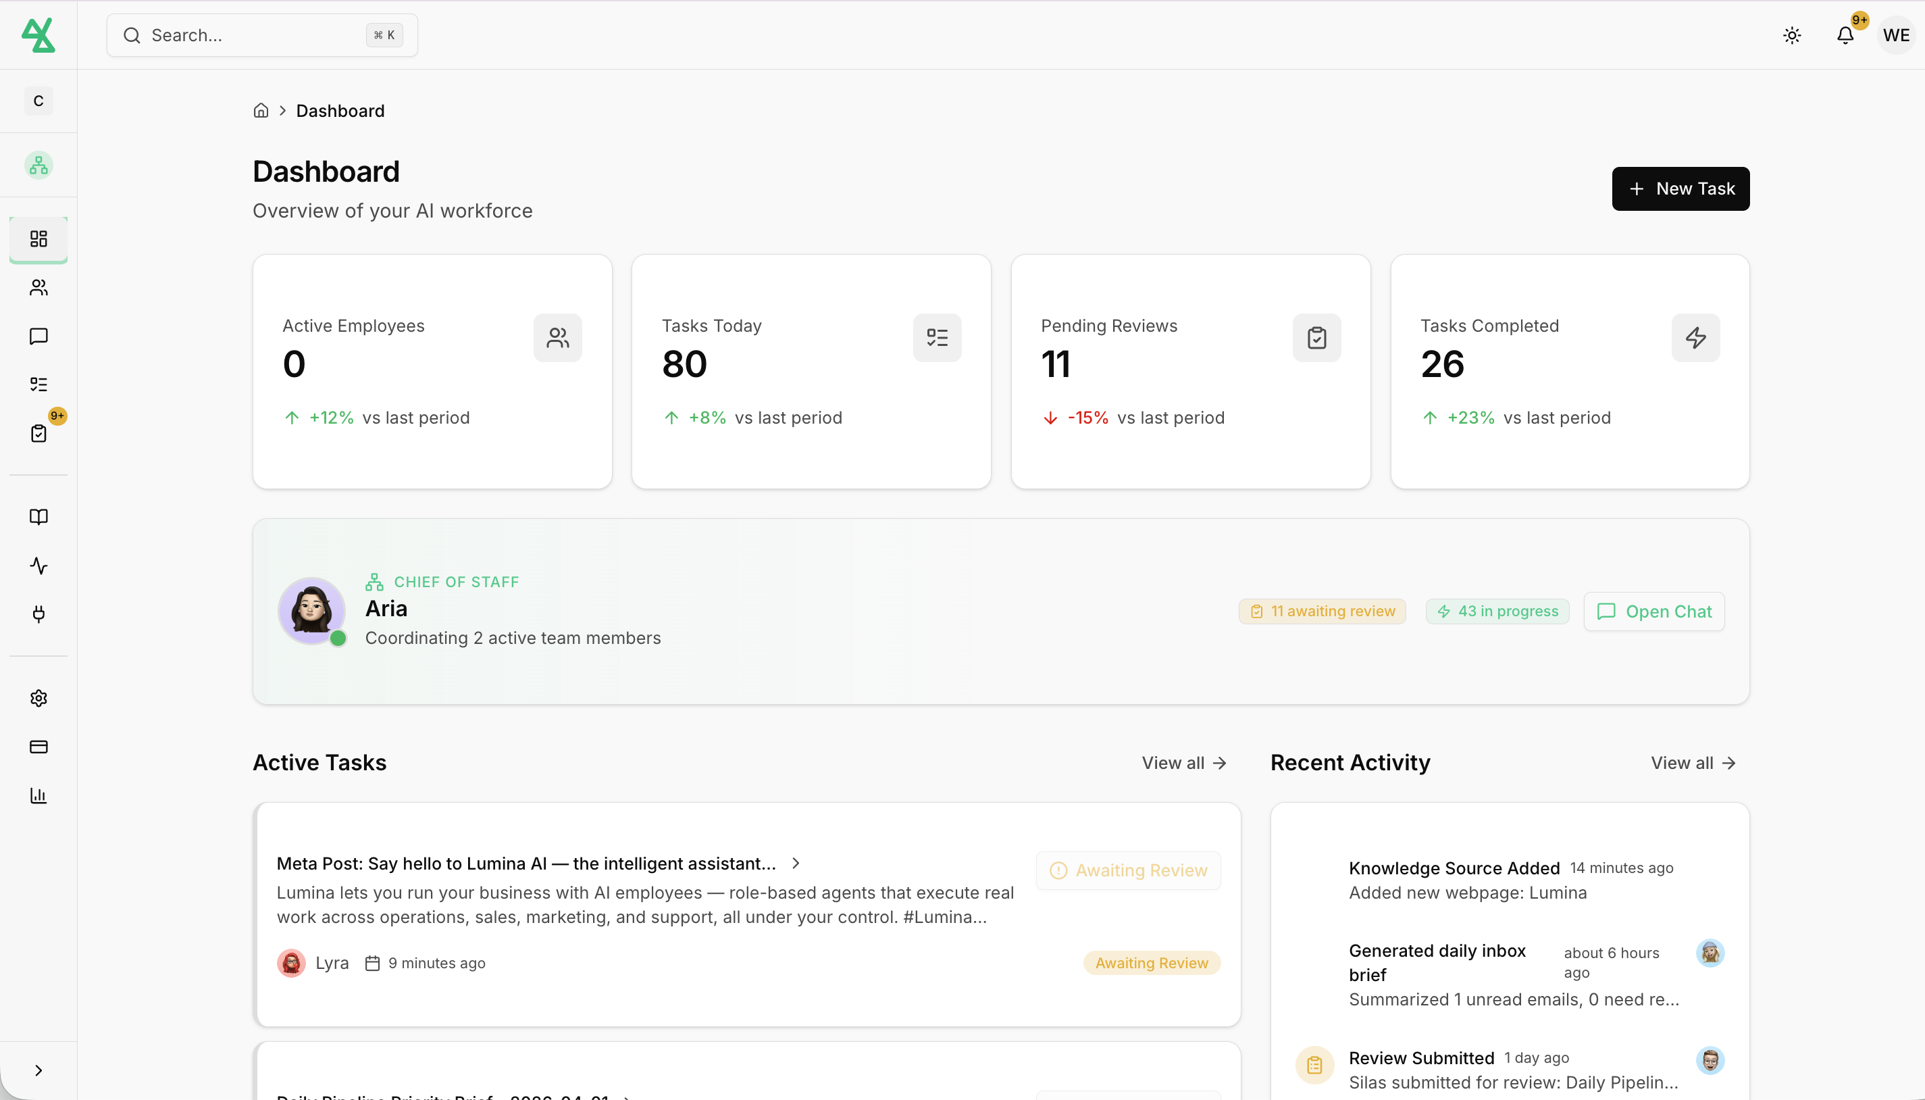Click the 11 awaiting review badge
Screen dimensions: 1925x1100
tap(1322, 611)
